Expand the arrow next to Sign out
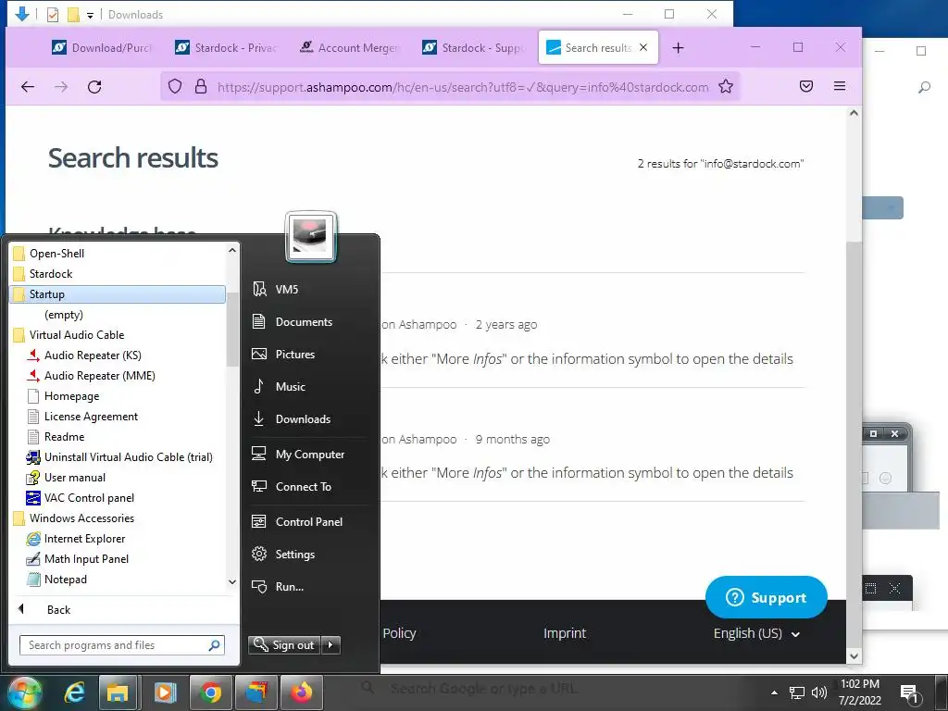948x711 pixels. pos(331,645)
